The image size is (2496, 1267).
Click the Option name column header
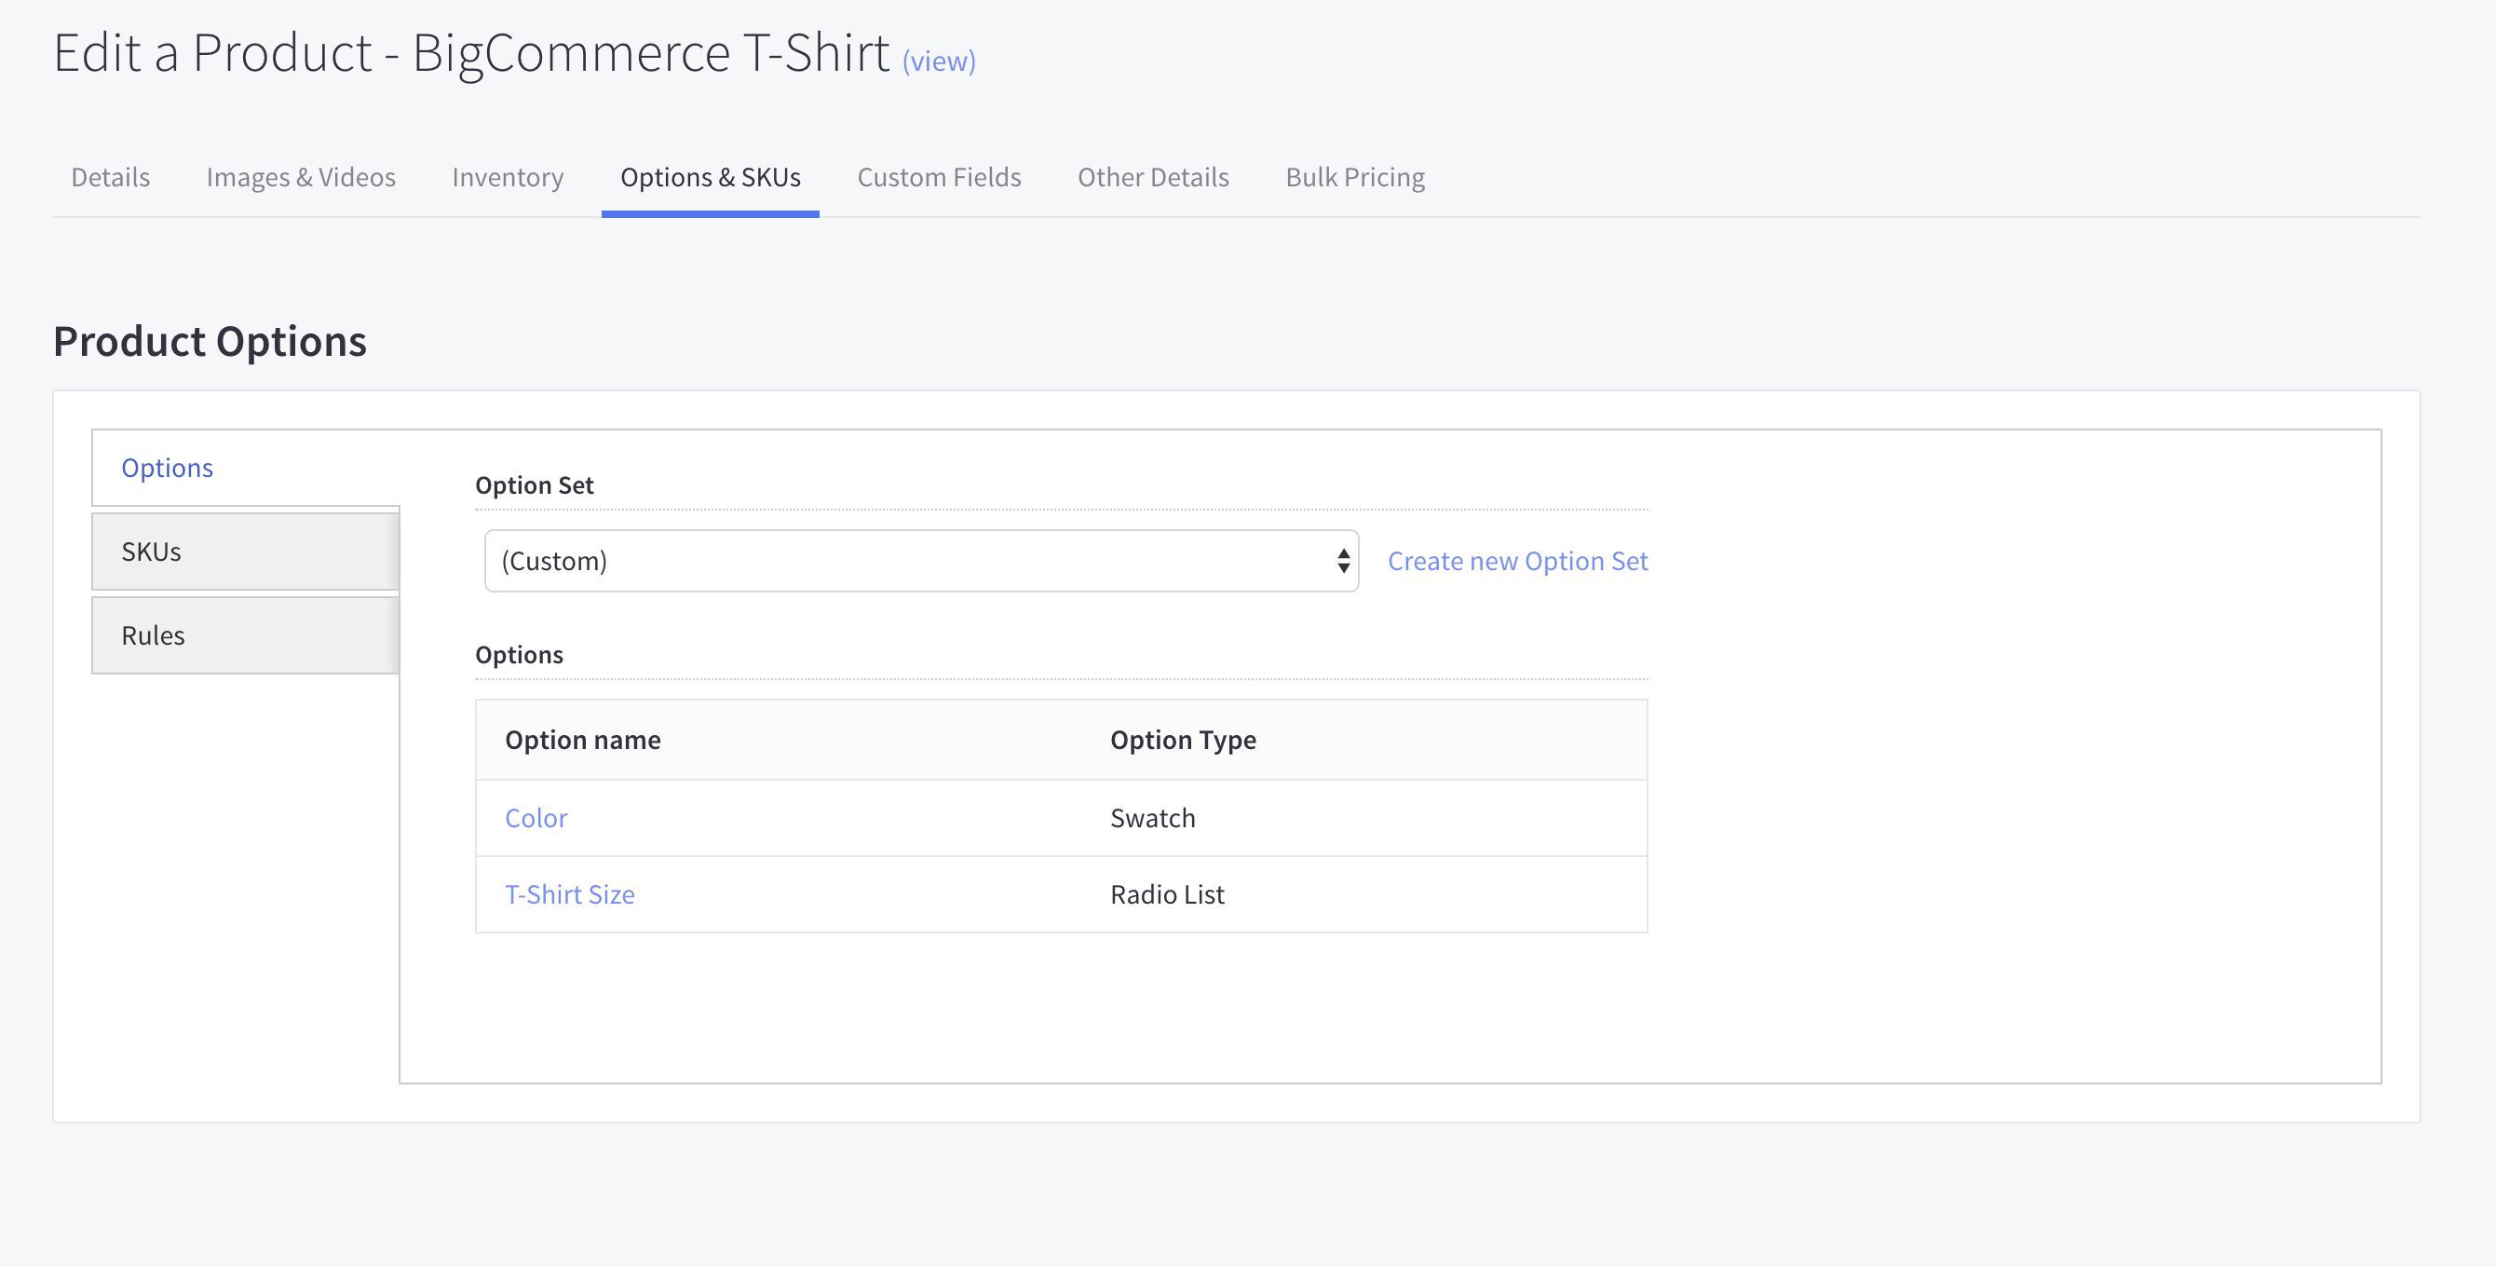point(582,739)
